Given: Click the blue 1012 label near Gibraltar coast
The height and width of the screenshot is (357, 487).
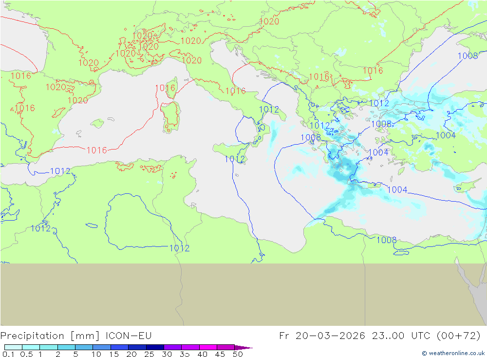Looking at the screenshot, I should point(60,171).
